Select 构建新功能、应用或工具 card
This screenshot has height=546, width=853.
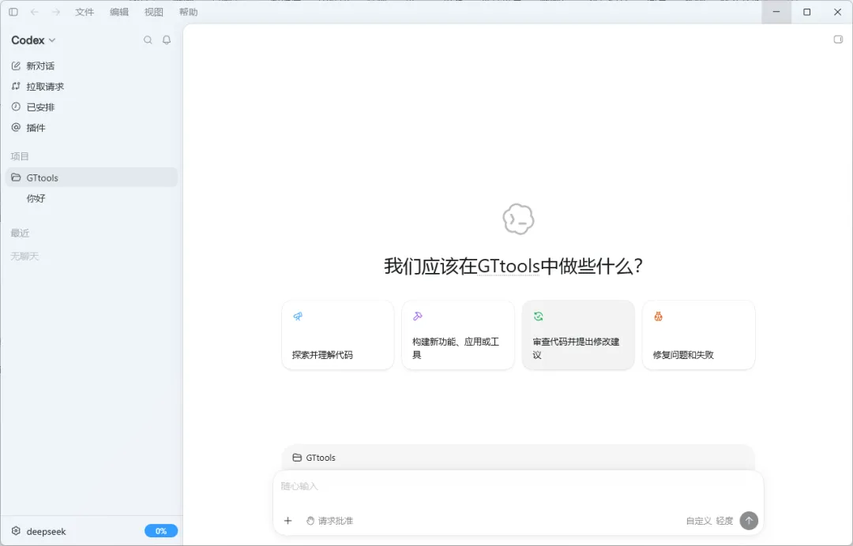click(x=458, y=335)
